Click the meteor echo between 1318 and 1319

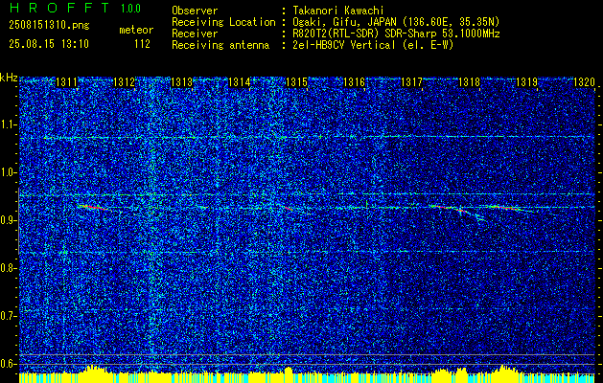click(x=504, y=208)
